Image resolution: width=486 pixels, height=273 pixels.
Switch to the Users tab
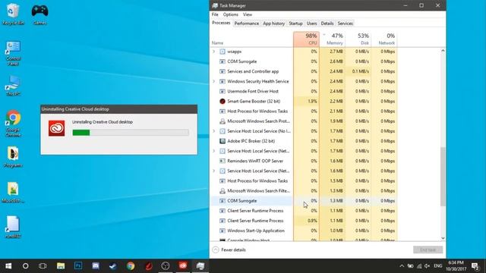pyautogui.click(x=311, y=24)
